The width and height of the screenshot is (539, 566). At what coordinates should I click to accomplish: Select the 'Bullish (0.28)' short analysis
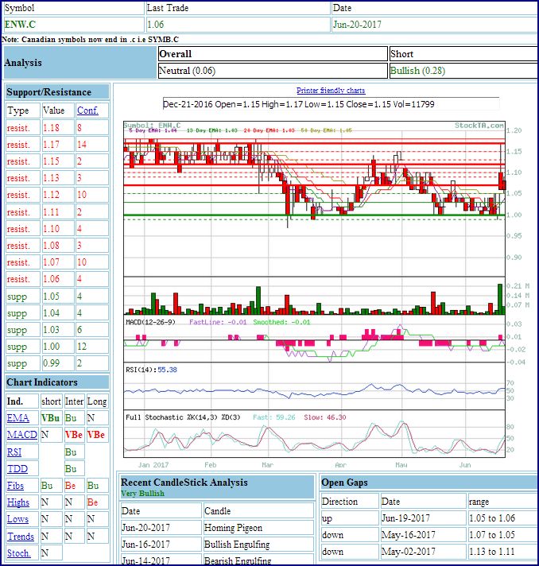pos(417,71)
